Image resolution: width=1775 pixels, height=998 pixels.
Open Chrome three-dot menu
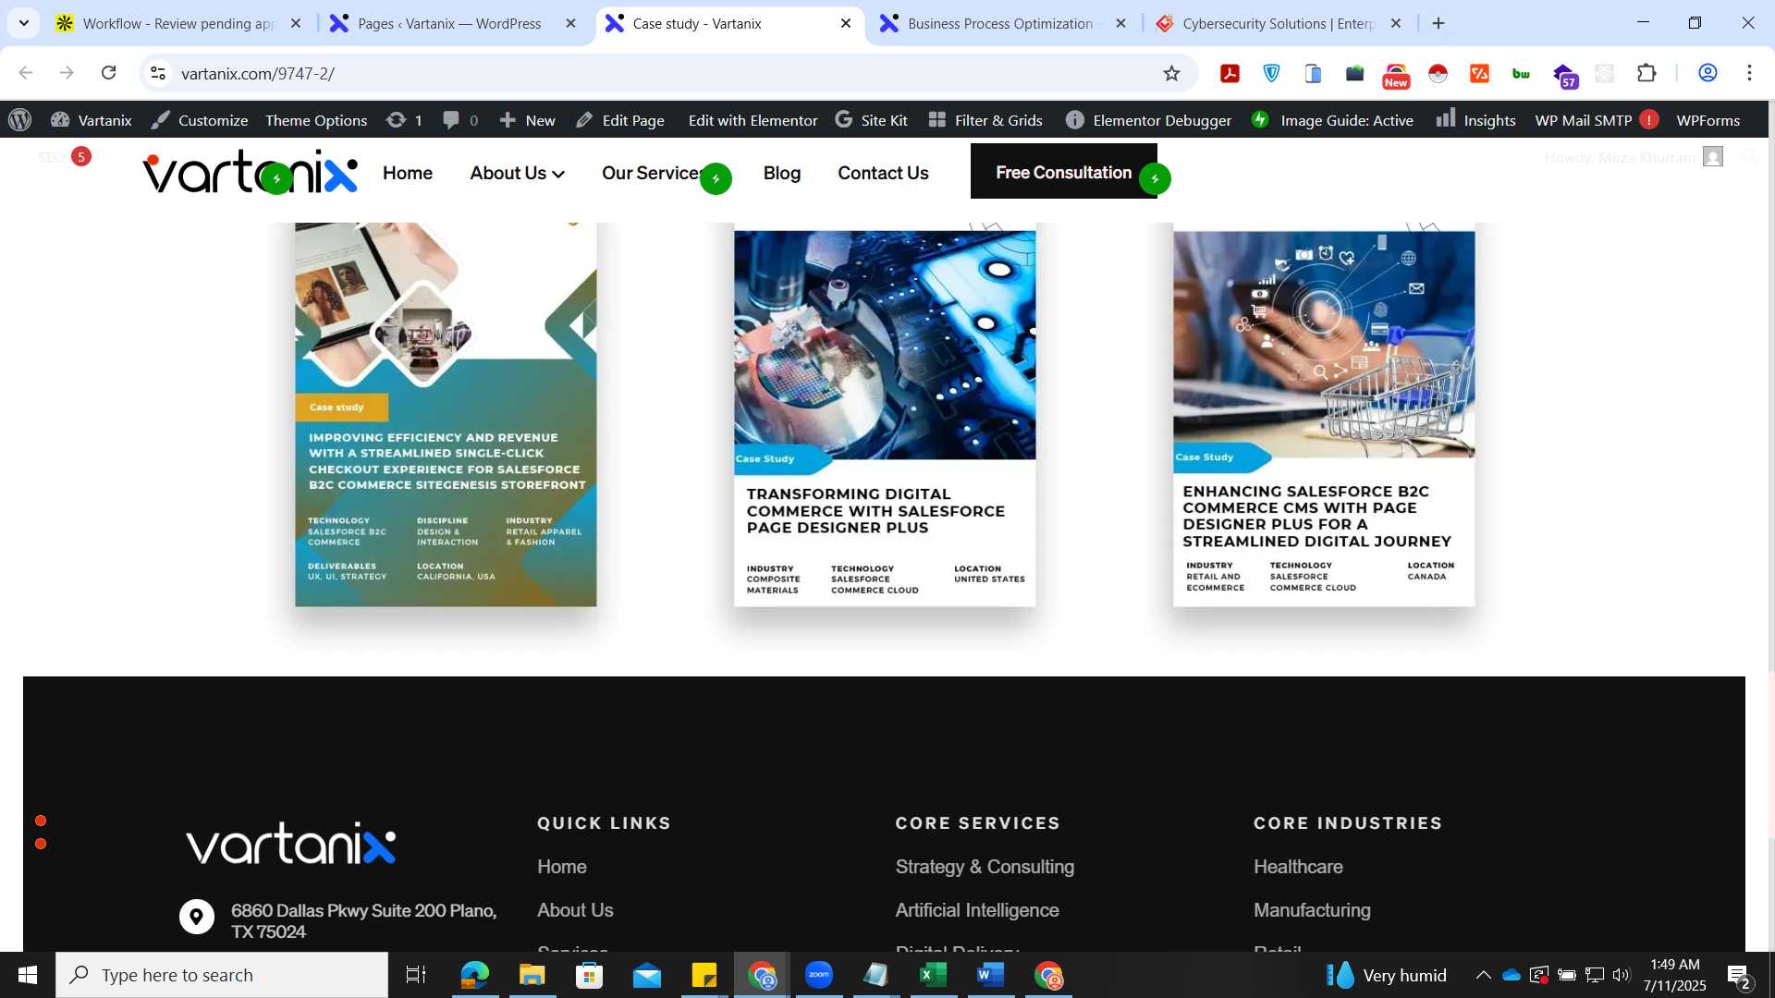pos(1749,73)
